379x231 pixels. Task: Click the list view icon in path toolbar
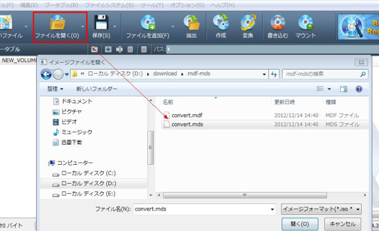point(144,49)
